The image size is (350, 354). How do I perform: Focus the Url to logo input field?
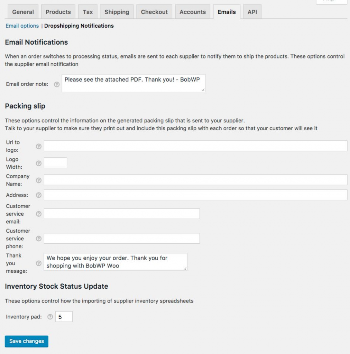(195, 146)
